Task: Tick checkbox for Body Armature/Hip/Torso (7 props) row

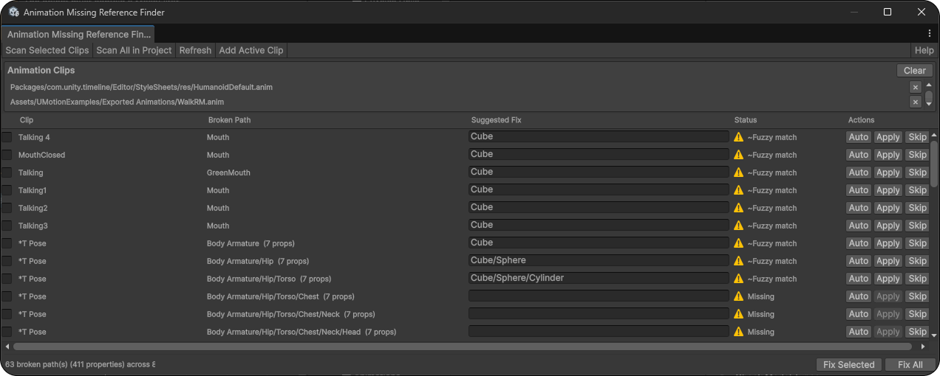Action: coord(7,279)
